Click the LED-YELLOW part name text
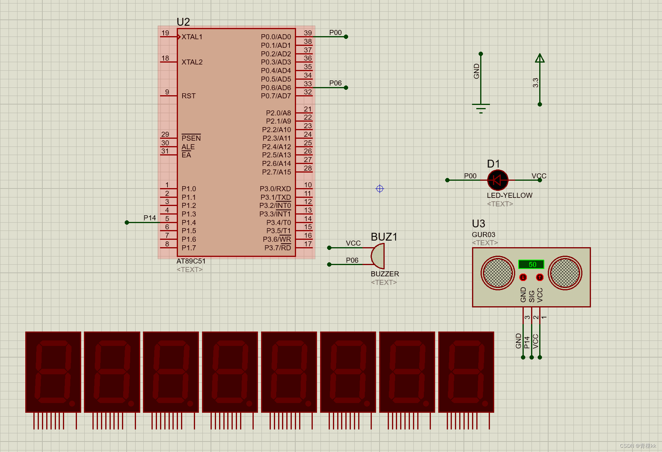Image resolution: width=662 pixels, height=452 pixels. pos(510,195)
